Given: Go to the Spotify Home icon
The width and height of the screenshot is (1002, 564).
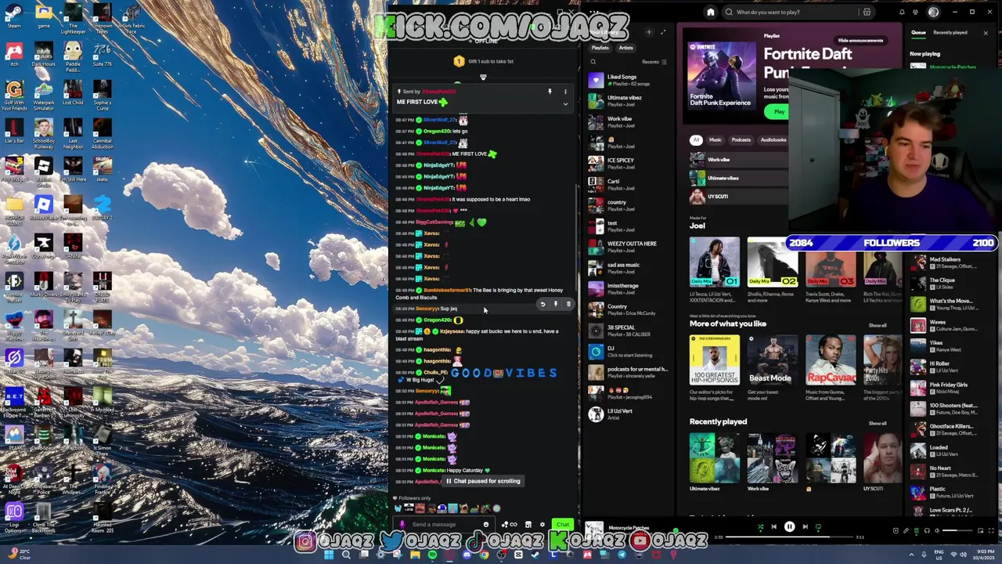Looking at the screenshot, I should click(711, 12).
